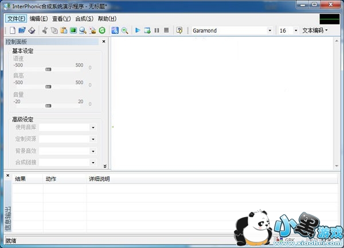
Task: Open help with the question mark icon
Action: click(x=179, y=30)
